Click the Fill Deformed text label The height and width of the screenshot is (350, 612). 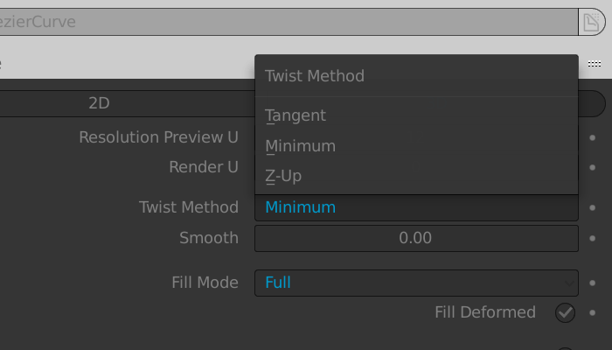coord(485,312)
